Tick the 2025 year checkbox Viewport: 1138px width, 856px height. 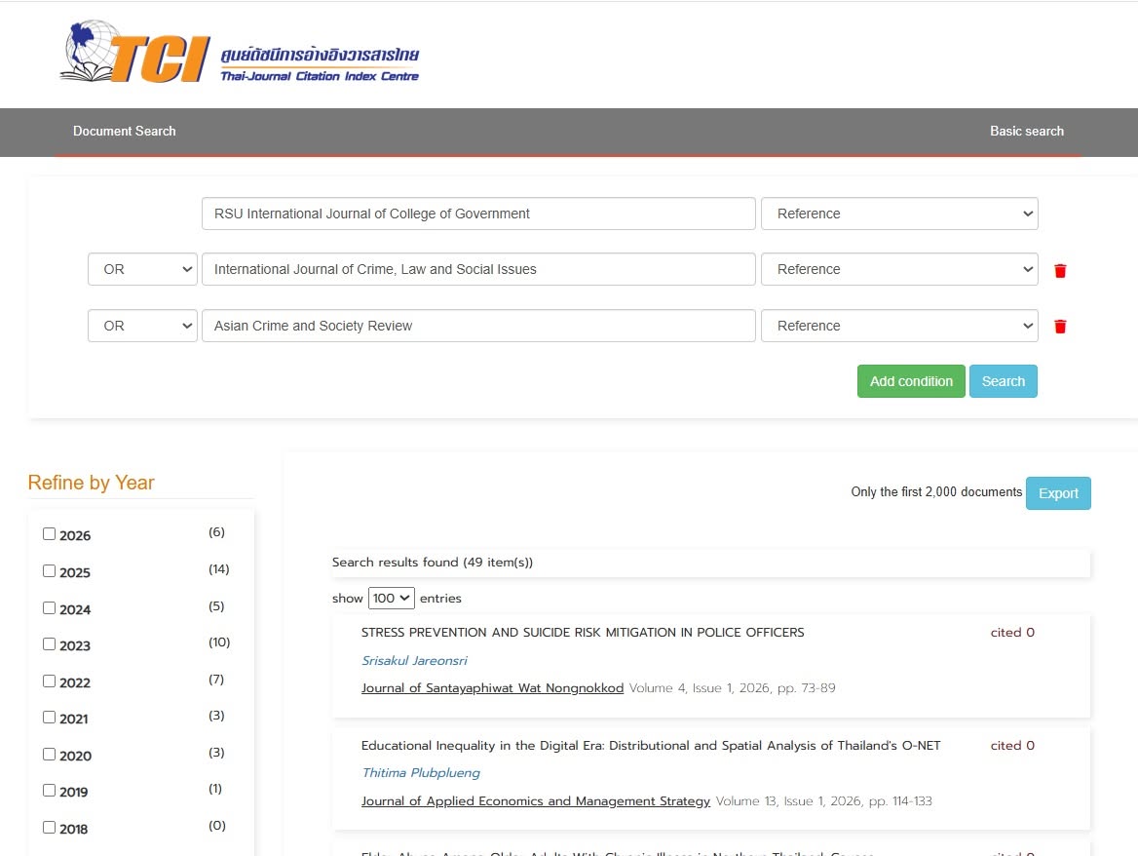coord(50,570)
